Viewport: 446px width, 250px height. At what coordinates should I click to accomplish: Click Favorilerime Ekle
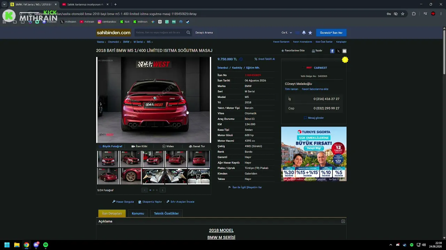coord(293,51)
